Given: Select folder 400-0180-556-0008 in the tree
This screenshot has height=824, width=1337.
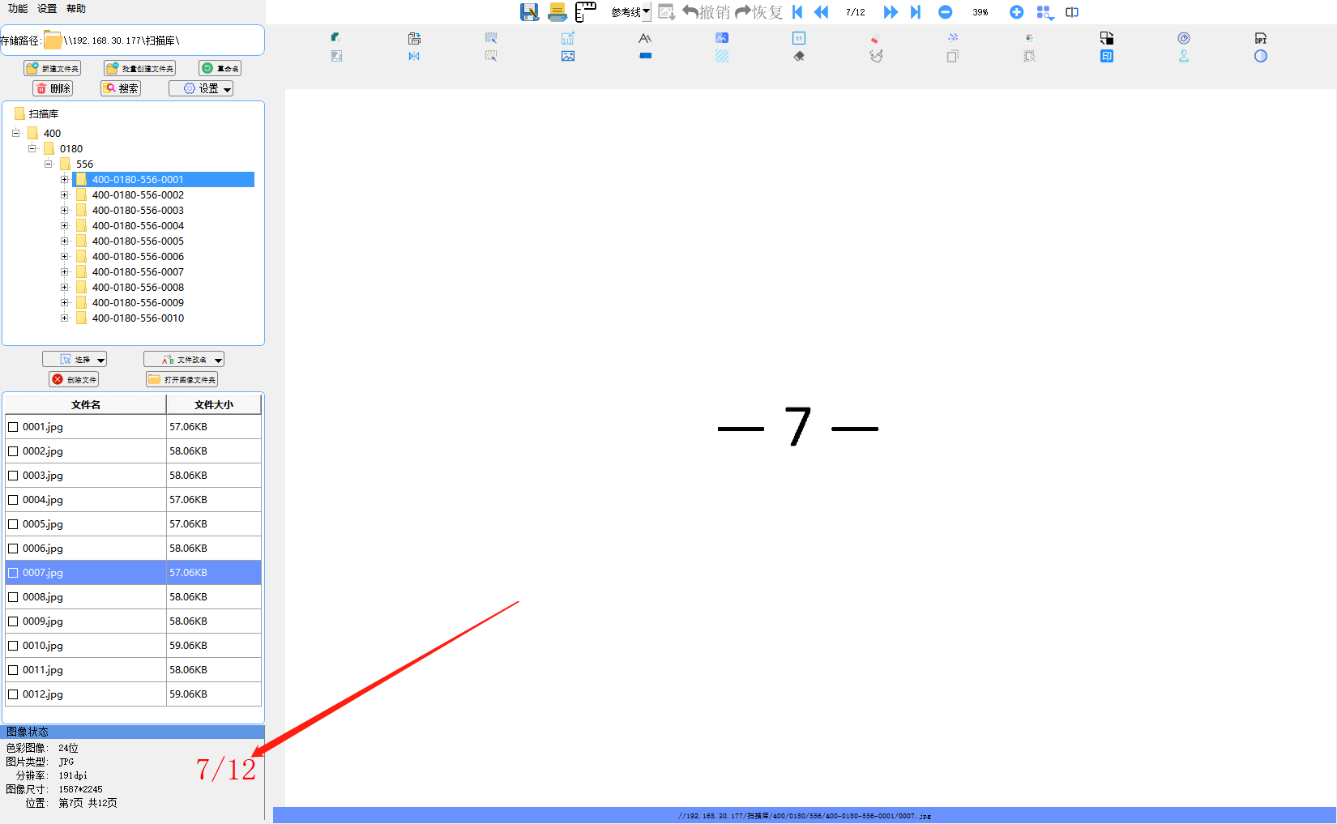Looking at the screenshot, I should [138, 288].
